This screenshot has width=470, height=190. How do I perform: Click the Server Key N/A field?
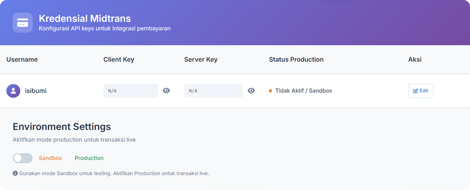[x=213, y=91]
